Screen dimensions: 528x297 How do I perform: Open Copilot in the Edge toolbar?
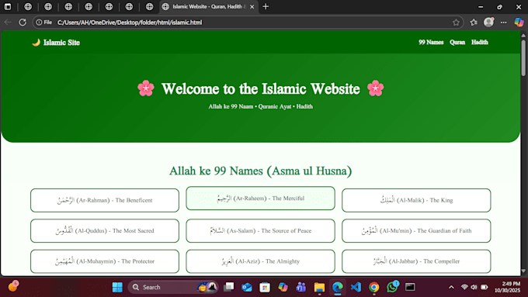[x=519, y=22]
